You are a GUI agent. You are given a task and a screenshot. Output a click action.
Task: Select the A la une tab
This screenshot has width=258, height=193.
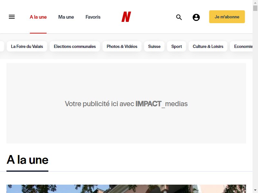pos(38,17)
